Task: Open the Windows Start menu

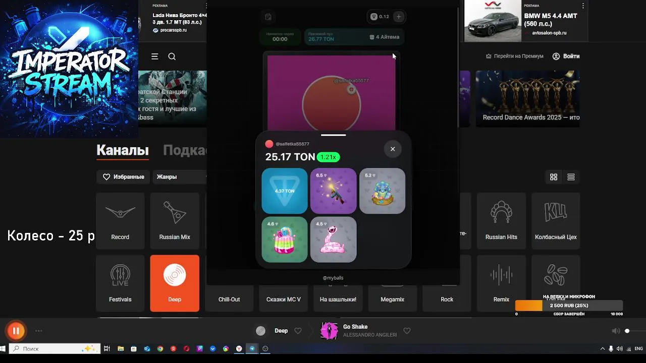Action: tap(3, 348)
